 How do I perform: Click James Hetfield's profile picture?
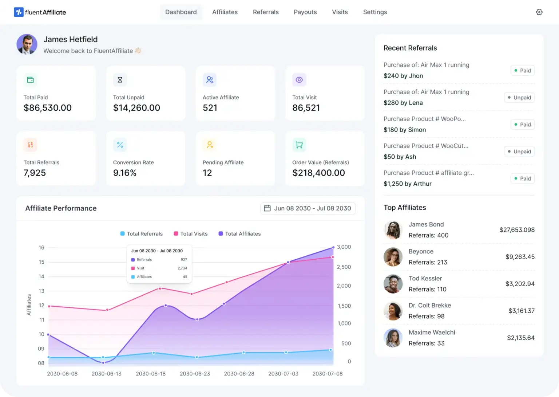click(x=27, y=44)
